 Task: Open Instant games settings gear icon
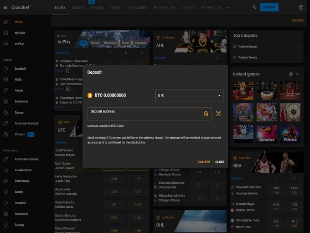(291, 74)
